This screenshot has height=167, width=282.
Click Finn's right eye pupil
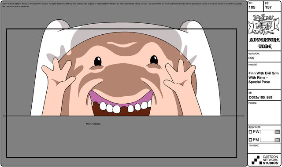click(154, 60)
